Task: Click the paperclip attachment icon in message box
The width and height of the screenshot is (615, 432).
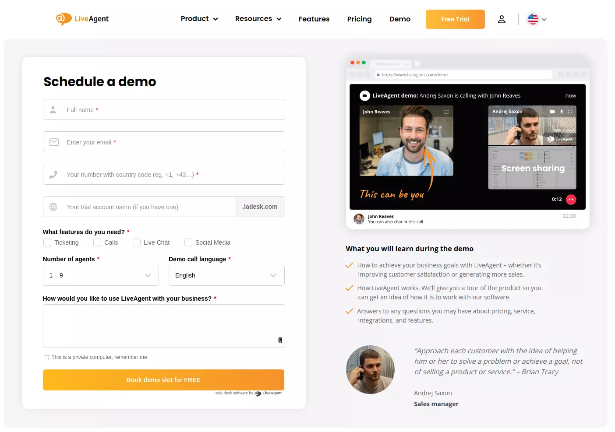Action: pos(280,340)
